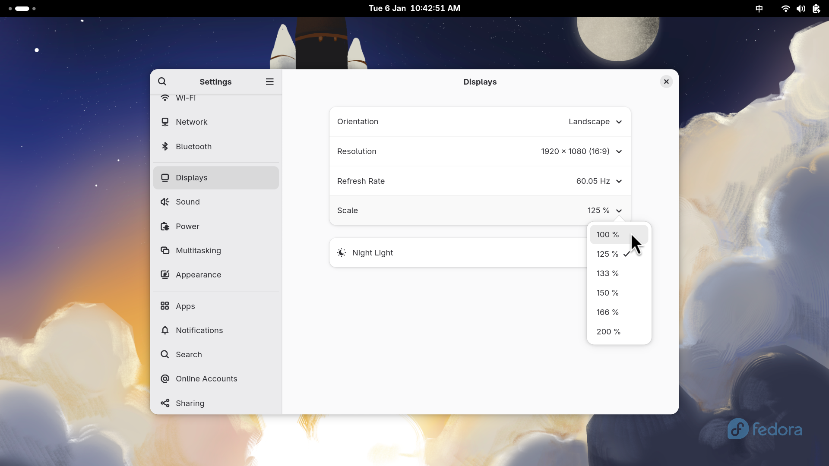Click the Bluetooth sidebar icon
829x466 pixels.
tap(165, 146)
